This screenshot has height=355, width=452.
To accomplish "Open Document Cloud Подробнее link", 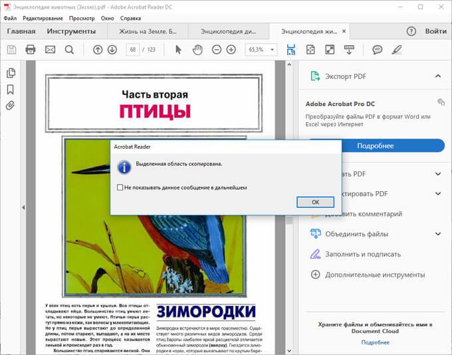I will click(x=375, y=342).
